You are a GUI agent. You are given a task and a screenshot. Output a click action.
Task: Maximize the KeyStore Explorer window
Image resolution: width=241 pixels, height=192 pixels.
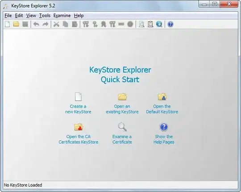tap(215, 4)
